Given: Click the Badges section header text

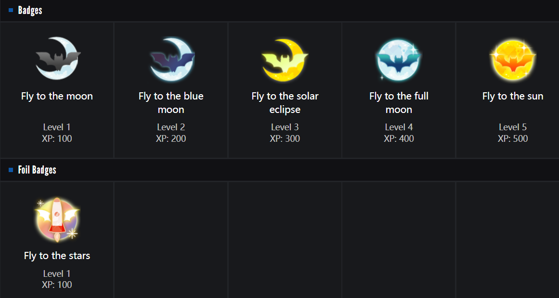Looking at the screenshot, I should click(x=30, y=10).
